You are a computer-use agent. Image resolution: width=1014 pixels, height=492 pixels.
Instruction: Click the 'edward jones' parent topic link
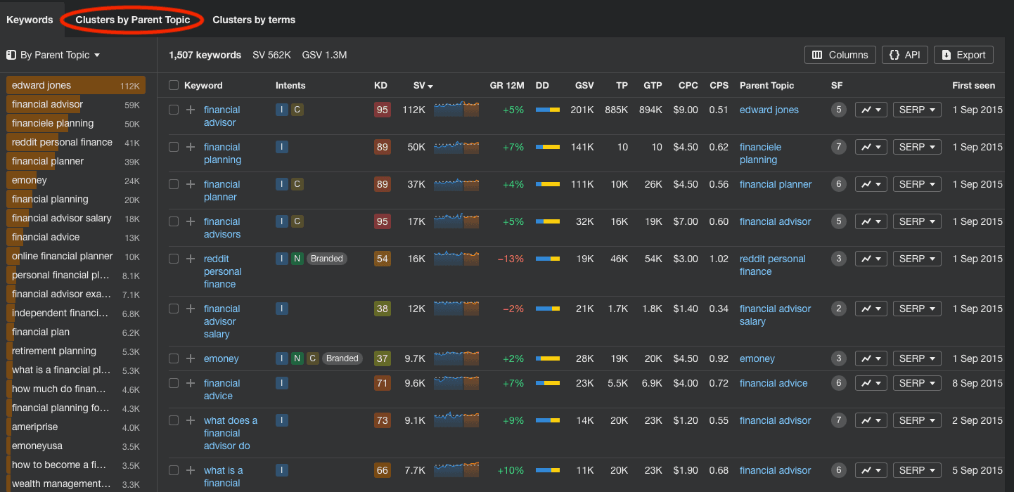point(769,110)
